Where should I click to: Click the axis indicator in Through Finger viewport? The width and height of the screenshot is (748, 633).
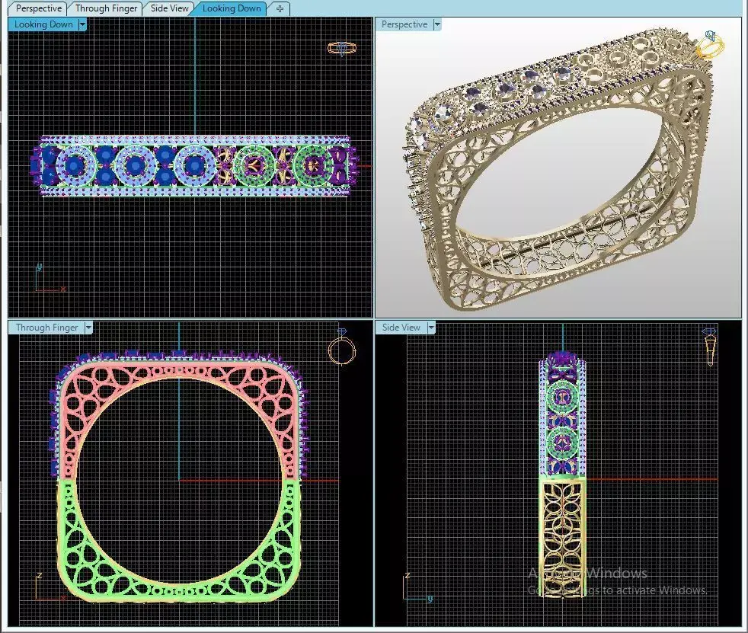pos(50,587)
